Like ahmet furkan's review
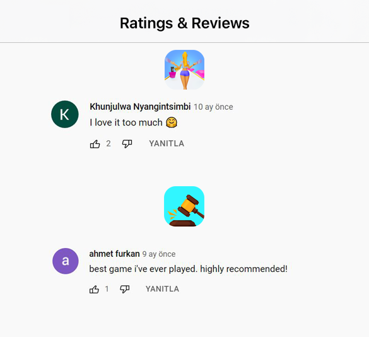The height and width of the screenshot is (337, 369). [94, 289]
